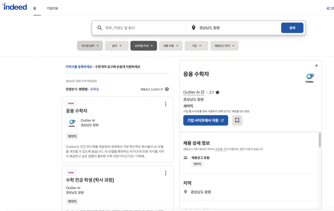Image resolution: width=334 pixels, height=211 pixels.
Task: Open the help icon next to 채용공고 2,000+건
Action: coord(167,89)
